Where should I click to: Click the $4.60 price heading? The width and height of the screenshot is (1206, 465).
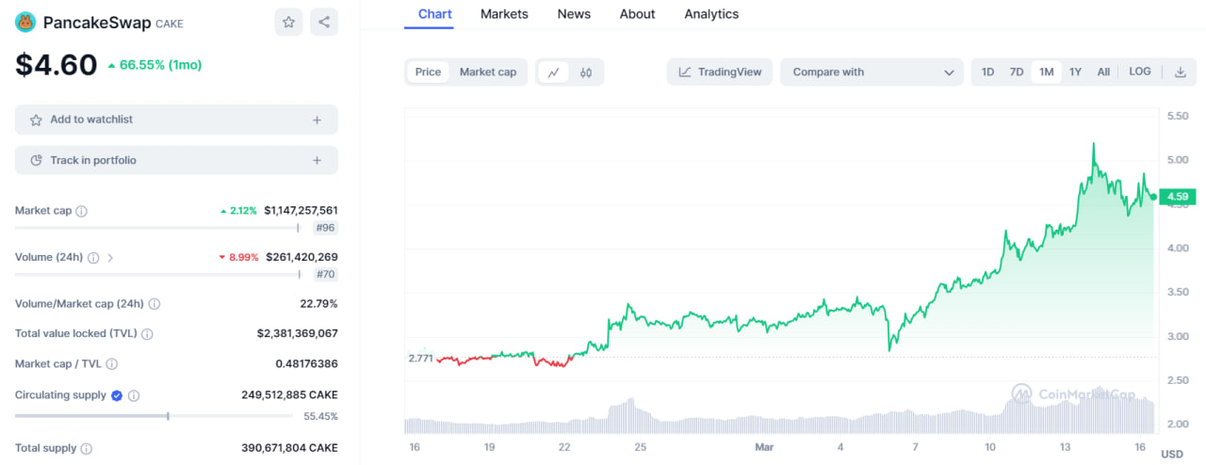tap(56, 65)
